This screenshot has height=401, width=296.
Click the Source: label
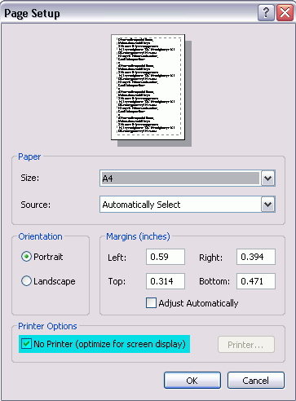tap(36, 205)
